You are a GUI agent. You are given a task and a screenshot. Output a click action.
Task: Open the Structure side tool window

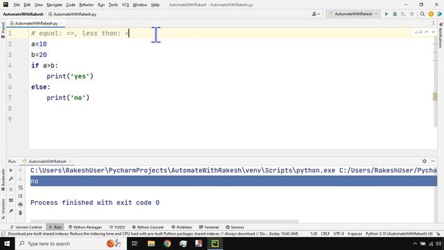point(3,209)
